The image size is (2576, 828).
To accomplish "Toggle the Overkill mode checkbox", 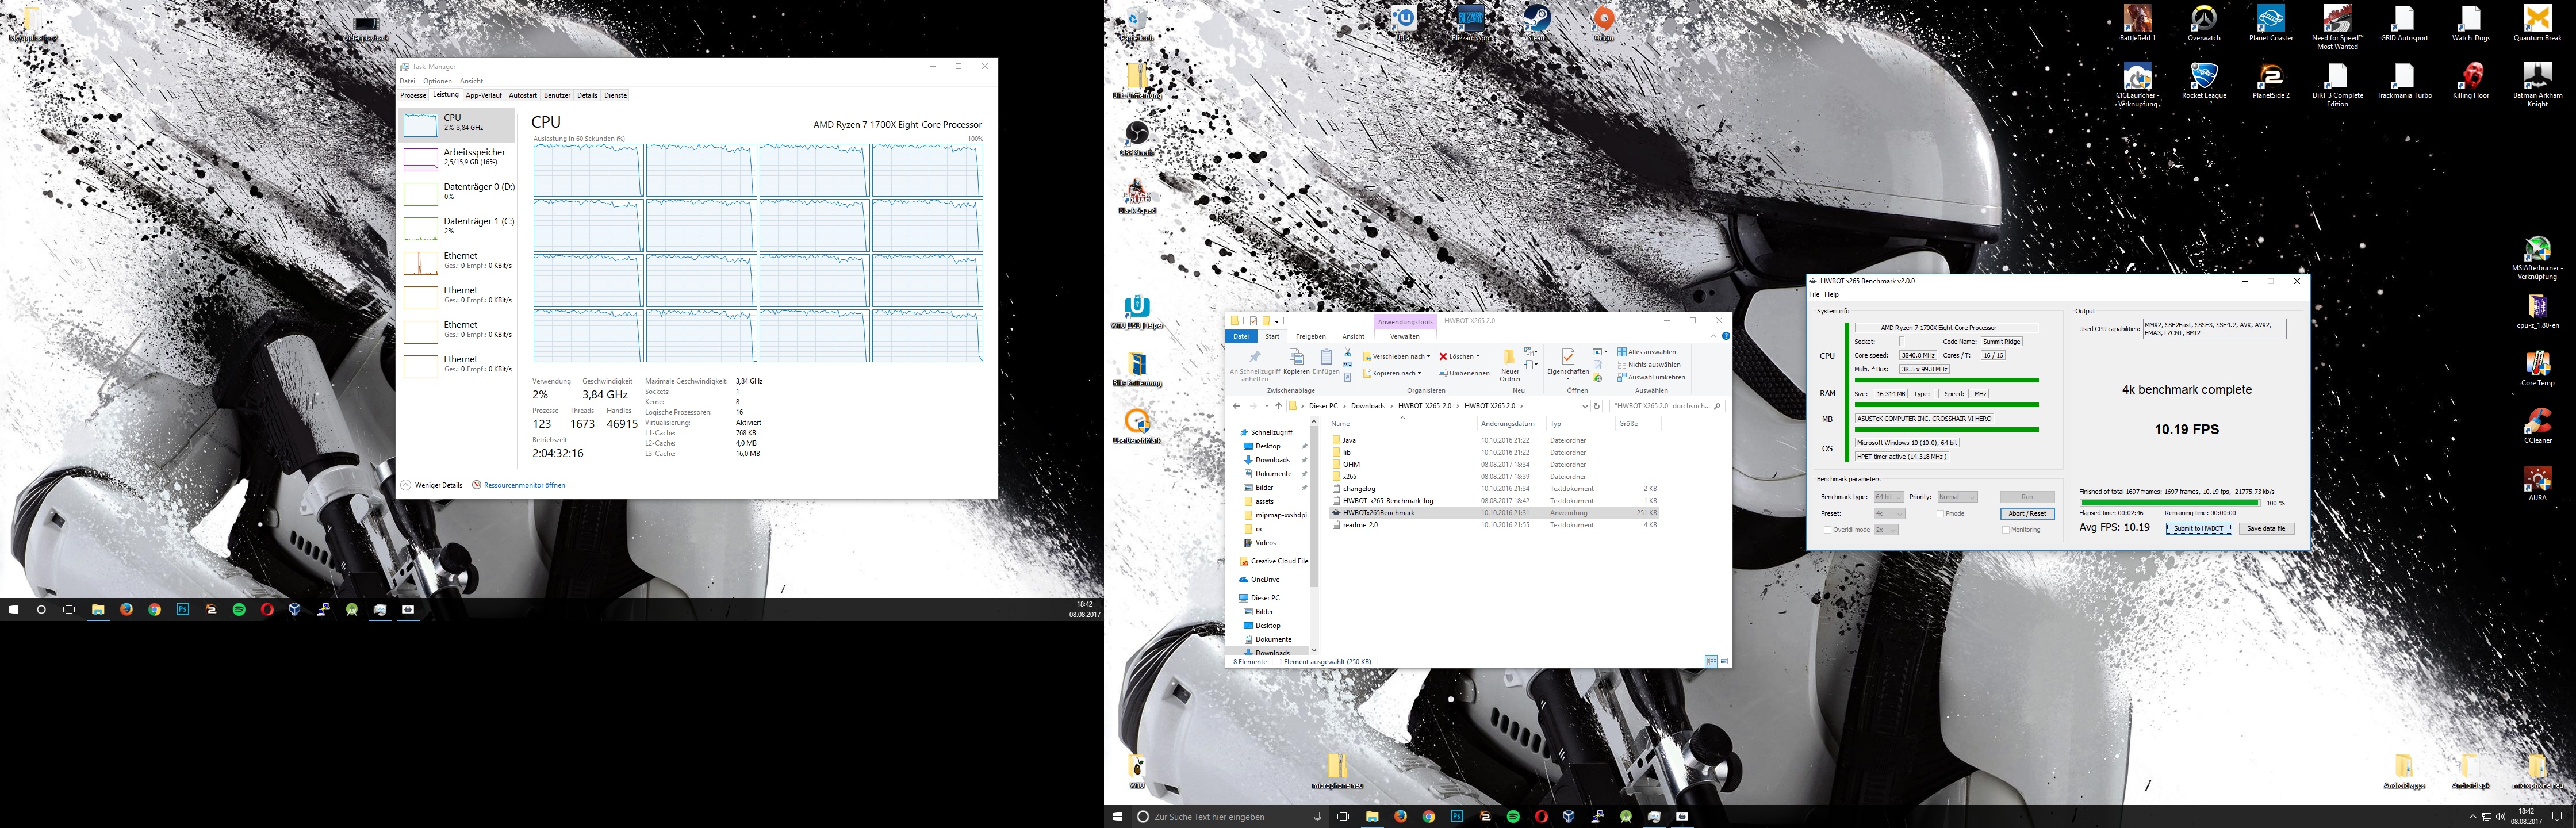I will 1828,530.
